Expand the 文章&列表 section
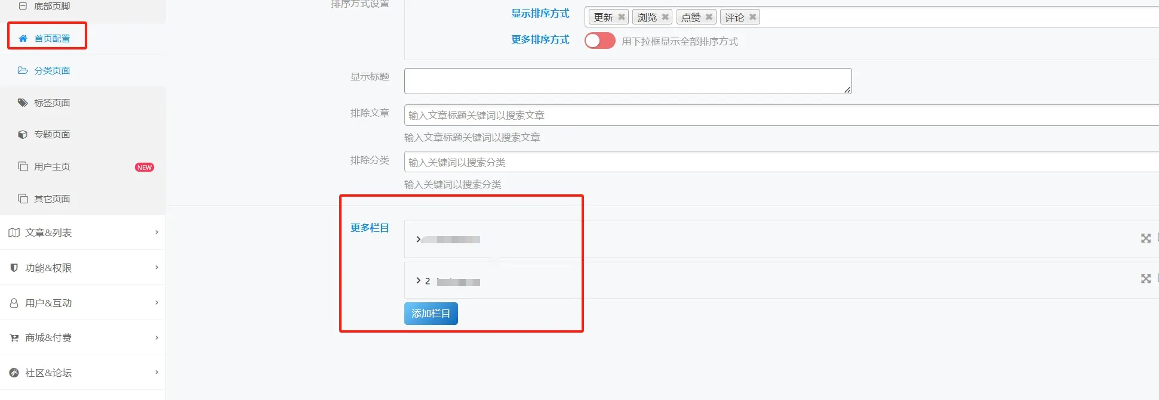 pyautogui.click(x=83, y=232)
